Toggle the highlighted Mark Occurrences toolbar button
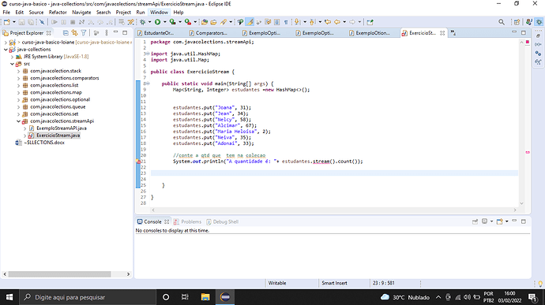545x305 pixels. (x=250, y=22)
